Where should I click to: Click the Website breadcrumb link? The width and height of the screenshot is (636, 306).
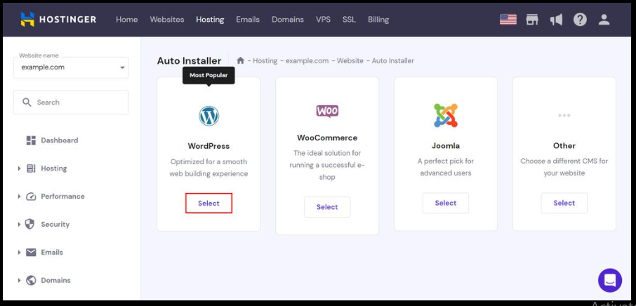350,60
